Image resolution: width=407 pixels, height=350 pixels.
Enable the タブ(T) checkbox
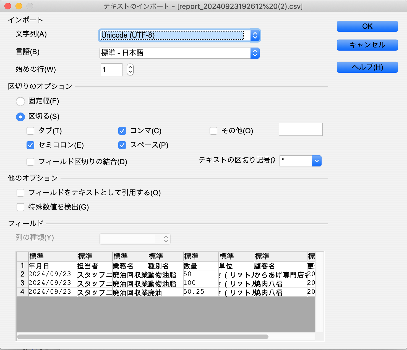(30, 131)
